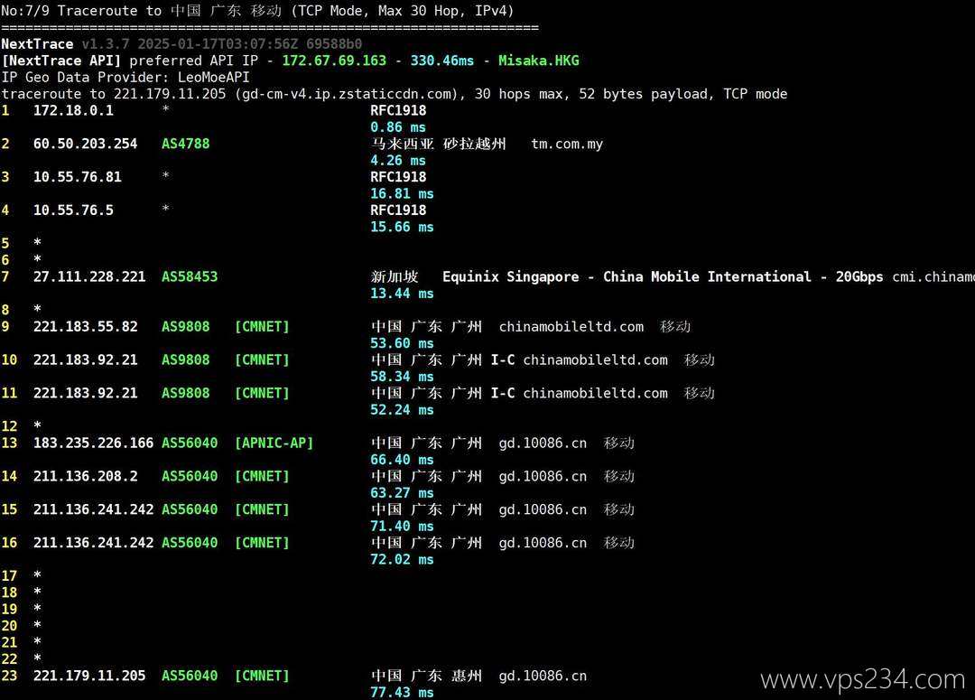Click the hop 1 latency '0.86 ms'
Viewport: 975px width, 700px height.
click(398, 127)
